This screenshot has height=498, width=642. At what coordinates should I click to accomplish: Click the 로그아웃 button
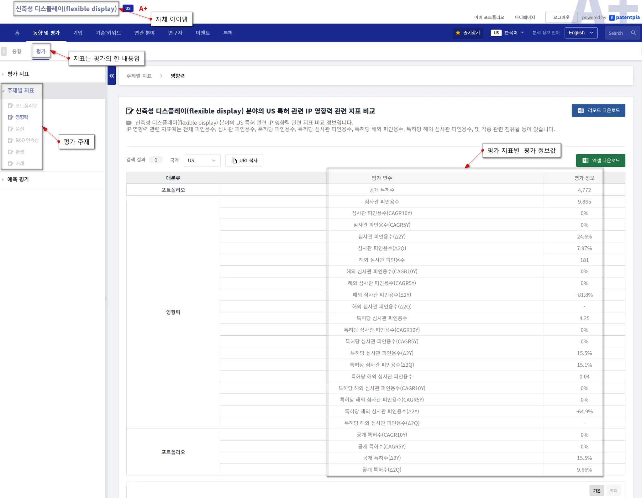(561, 18)
